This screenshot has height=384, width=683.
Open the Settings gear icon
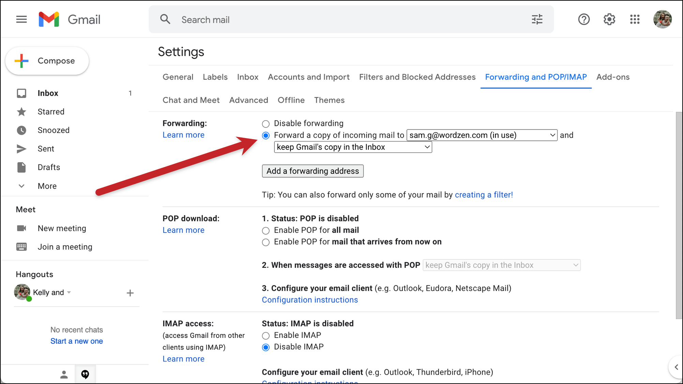click(609, 19)
